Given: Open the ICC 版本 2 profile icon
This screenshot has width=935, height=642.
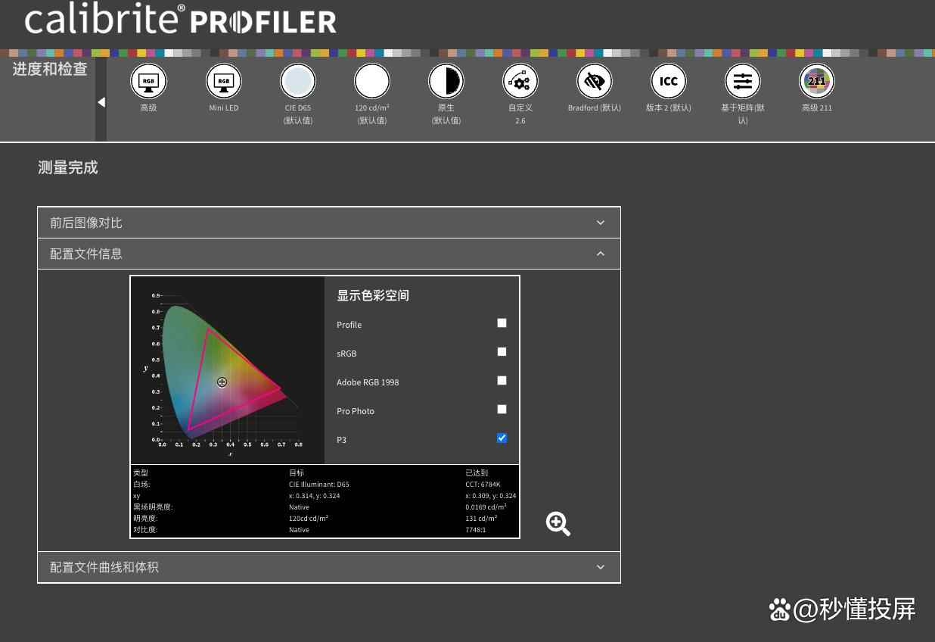Looking at the screenshot, I should 669,81.
